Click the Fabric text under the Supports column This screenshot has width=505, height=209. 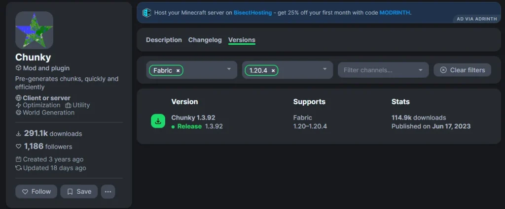click(x=303, y=118)
